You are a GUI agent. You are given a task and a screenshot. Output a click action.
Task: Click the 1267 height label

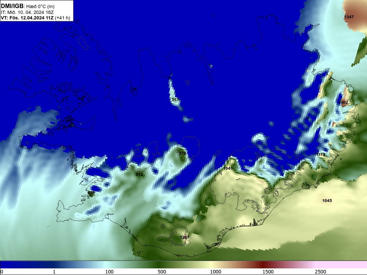185,237
